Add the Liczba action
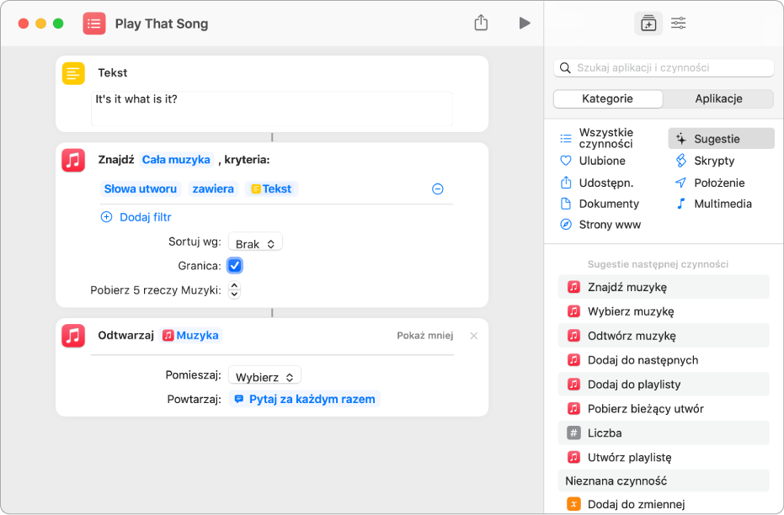784x515 pixels. [x=664, y=433]
